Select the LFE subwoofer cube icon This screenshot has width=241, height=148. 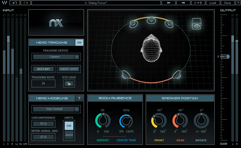coord(196,24)
